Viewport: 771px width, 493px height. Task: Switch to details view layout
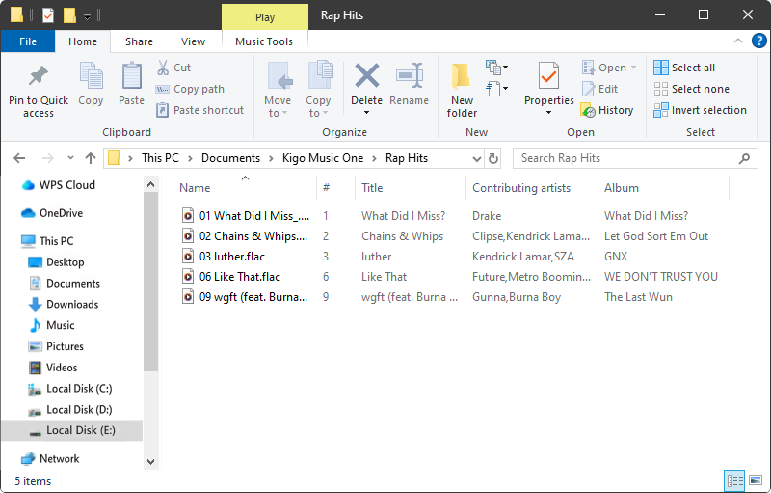pyautogui.click(x=734, y=480)
